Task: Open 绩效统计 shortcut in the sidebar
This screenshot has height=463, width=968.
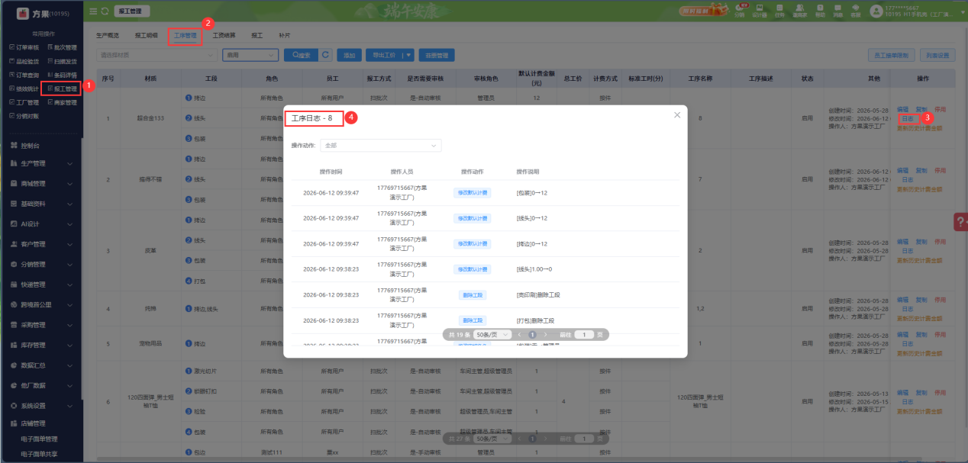Action: point(24,88)
